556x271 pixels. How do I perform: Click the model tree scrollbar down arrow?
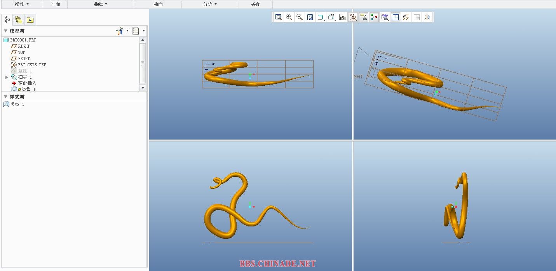(x=143, y=88)
